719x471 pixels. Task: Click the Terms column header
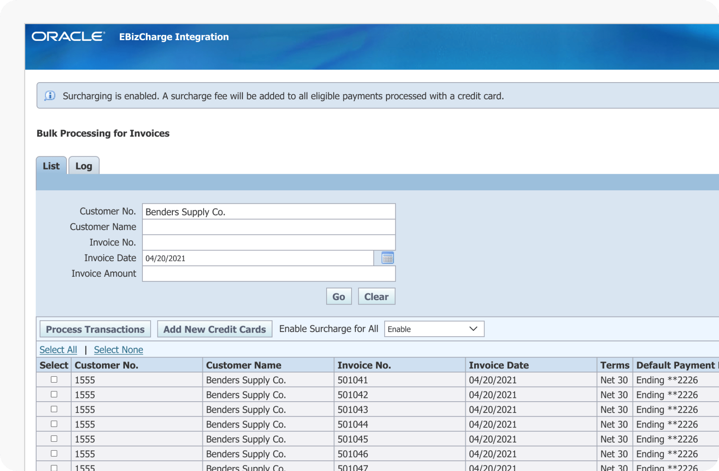click(615, 365)
